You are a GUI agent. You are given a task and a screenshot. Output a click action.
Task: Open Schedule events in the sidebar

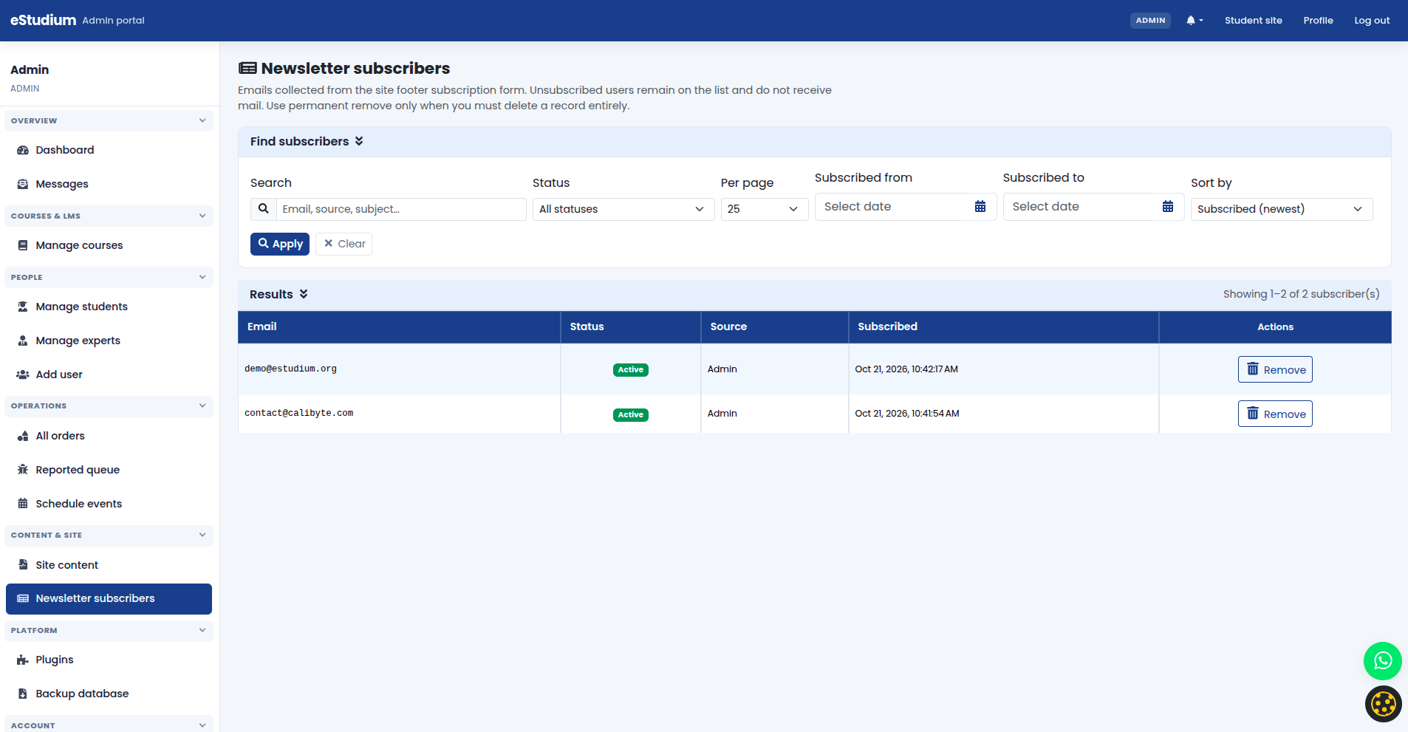(x=109, y=504)
